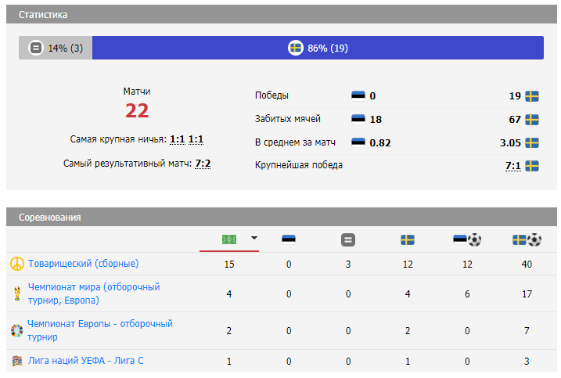Click the gray 14% draws bar segment
The height and width of the screenshot is (378, 561).
(56, 48)
